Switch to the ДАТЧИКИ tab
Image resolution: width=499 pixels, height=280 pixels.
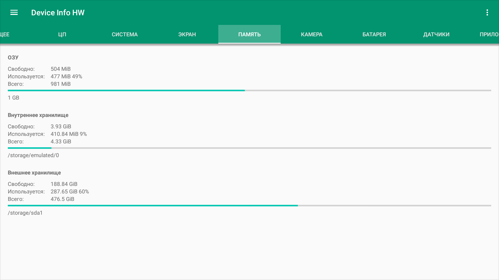[436, 34]
